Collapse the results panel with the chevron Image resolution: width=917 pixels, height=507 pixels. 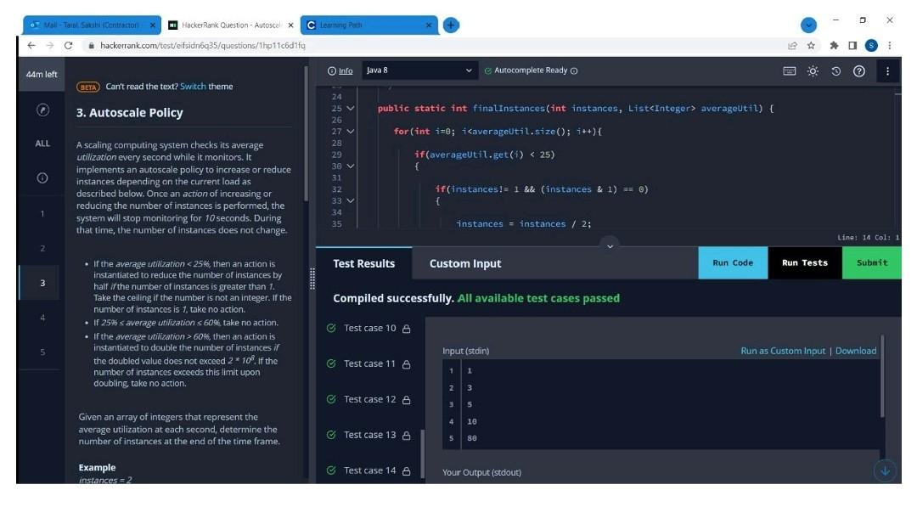coord(610,245)
